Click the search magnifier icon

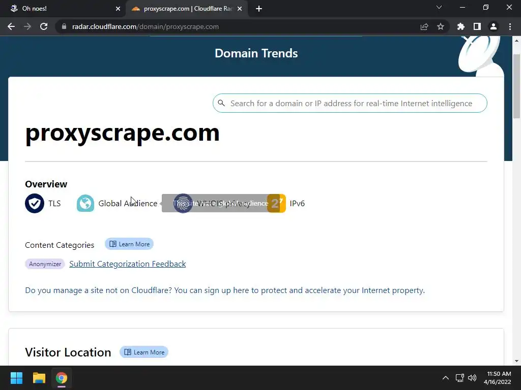tap(221, 103)
